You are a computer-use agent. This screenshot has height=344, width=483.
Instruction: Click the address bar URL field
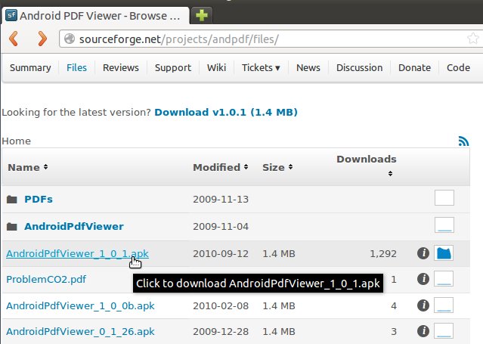(271, 39)
